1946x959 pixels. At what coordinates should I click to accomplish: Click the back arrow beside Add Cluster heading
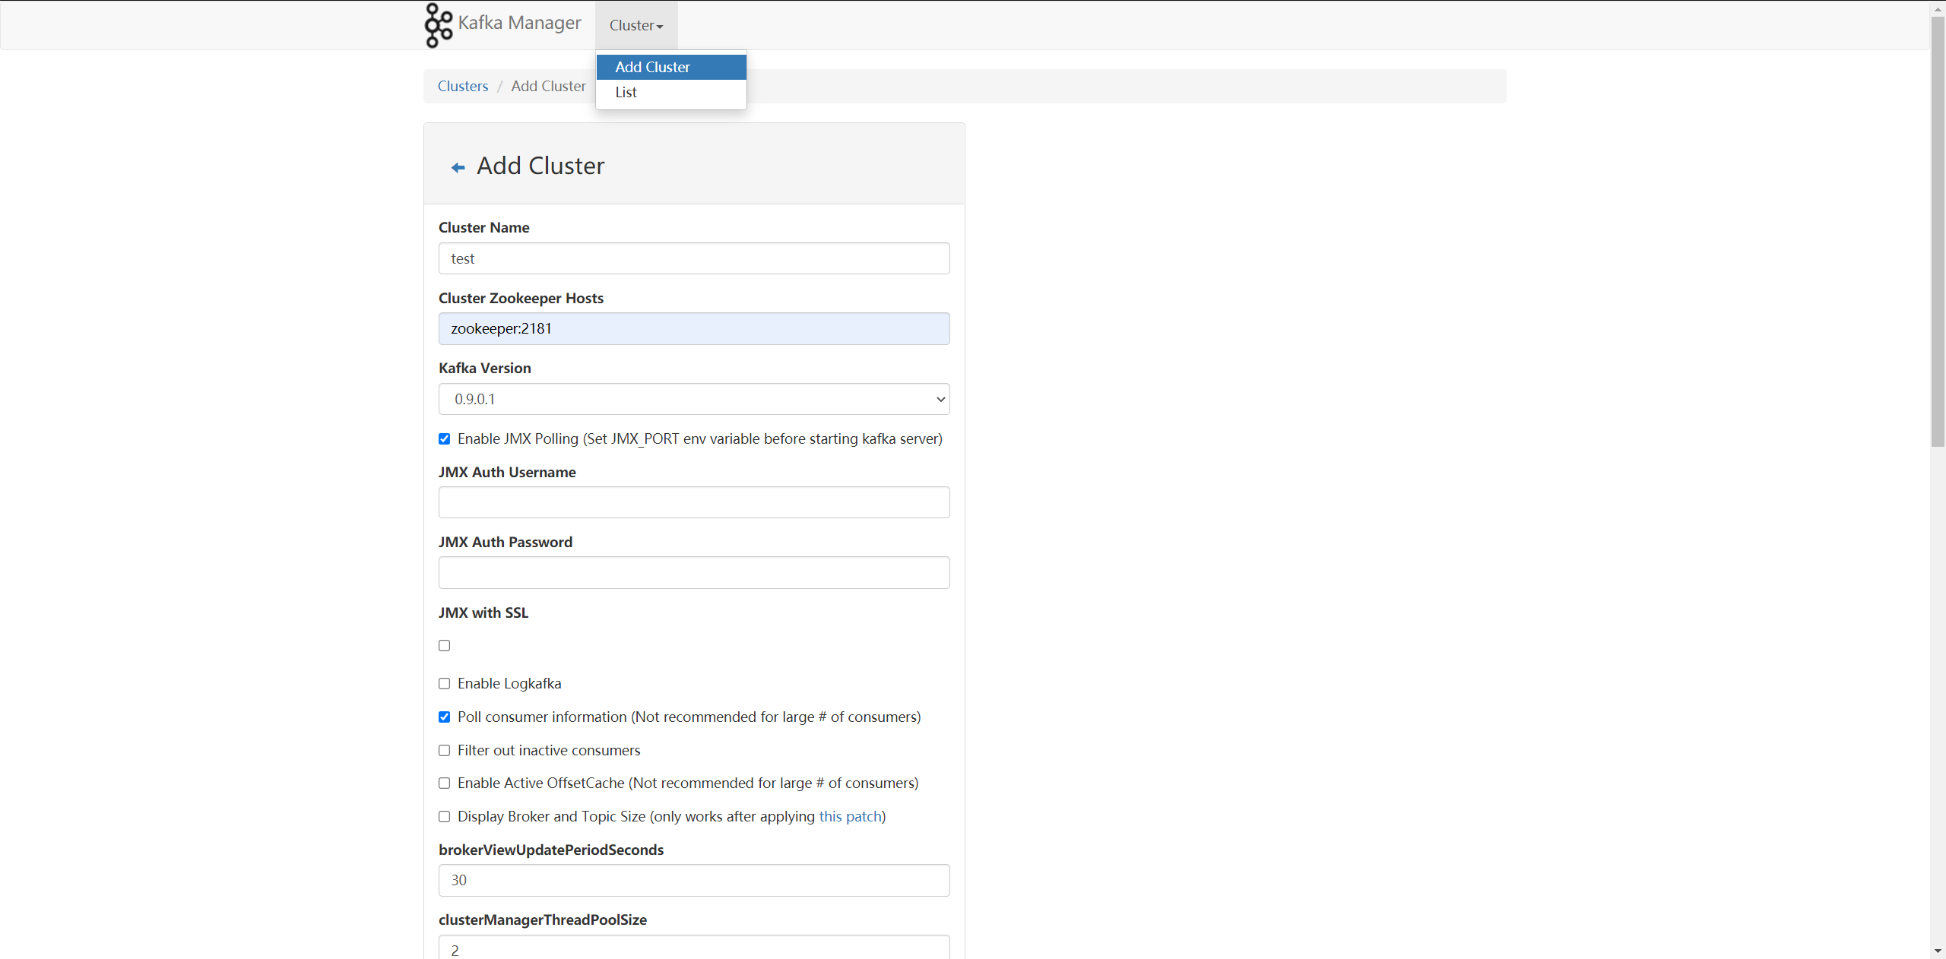pyautogui.click(x=458, y=167)
